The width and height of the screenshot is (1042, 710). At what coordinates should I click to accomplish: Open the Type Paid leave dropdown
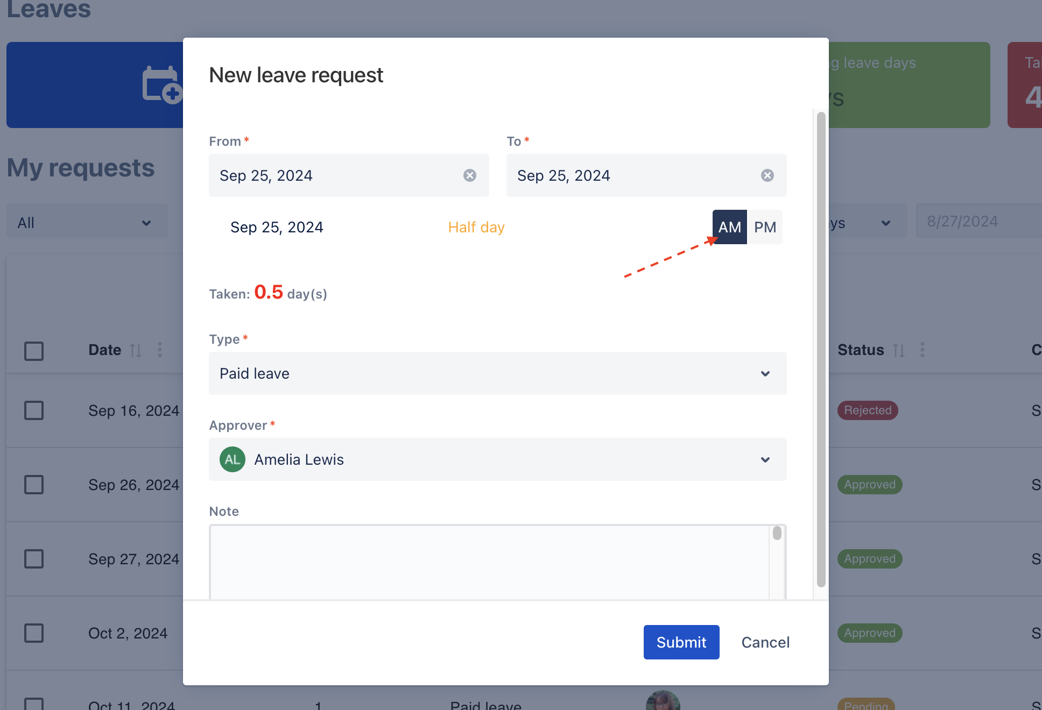pyautogui.click(x=498, y=373)
